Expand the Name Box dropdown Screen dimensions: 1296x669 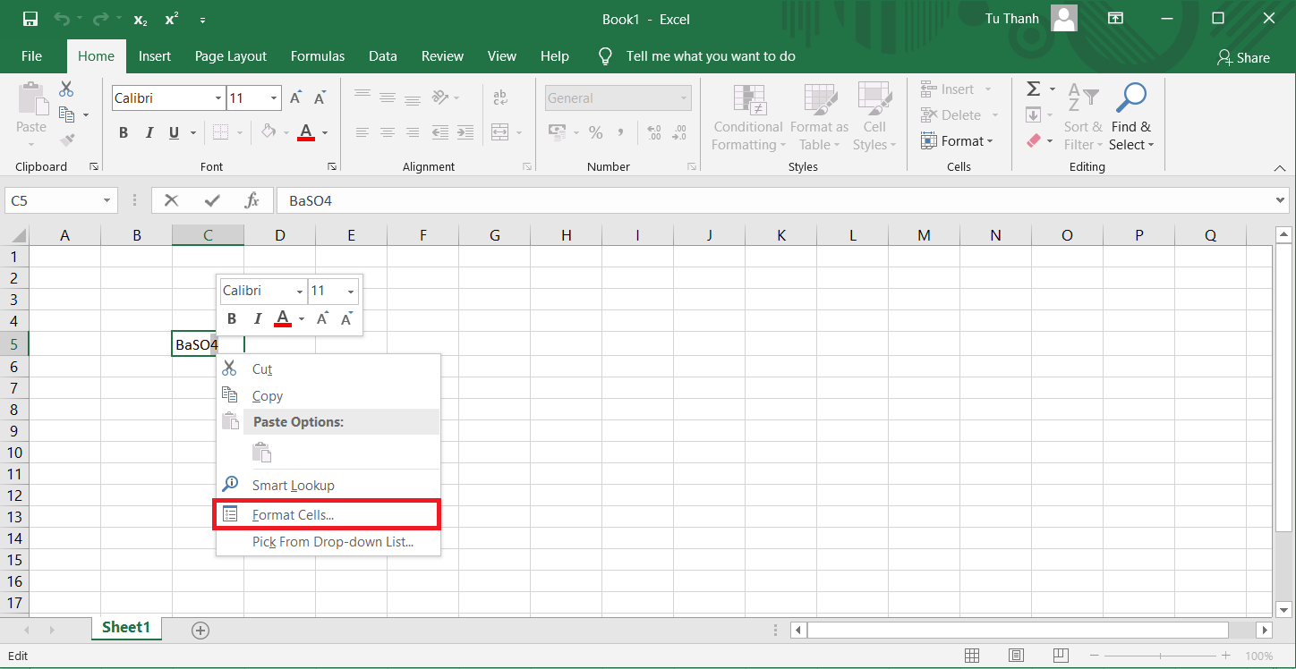point(107,201)
